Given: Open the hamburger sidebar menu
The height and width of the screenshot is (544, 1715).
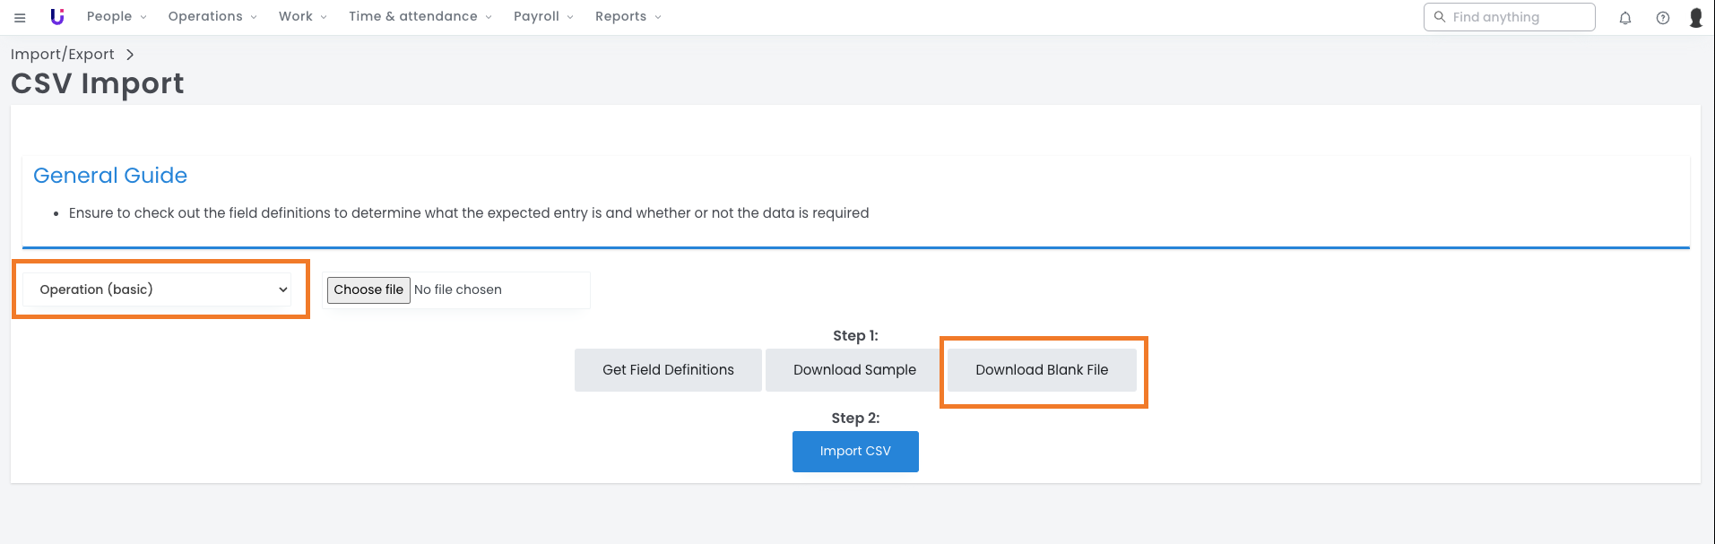Looking at the screenshot, I should tap(20, 17).
